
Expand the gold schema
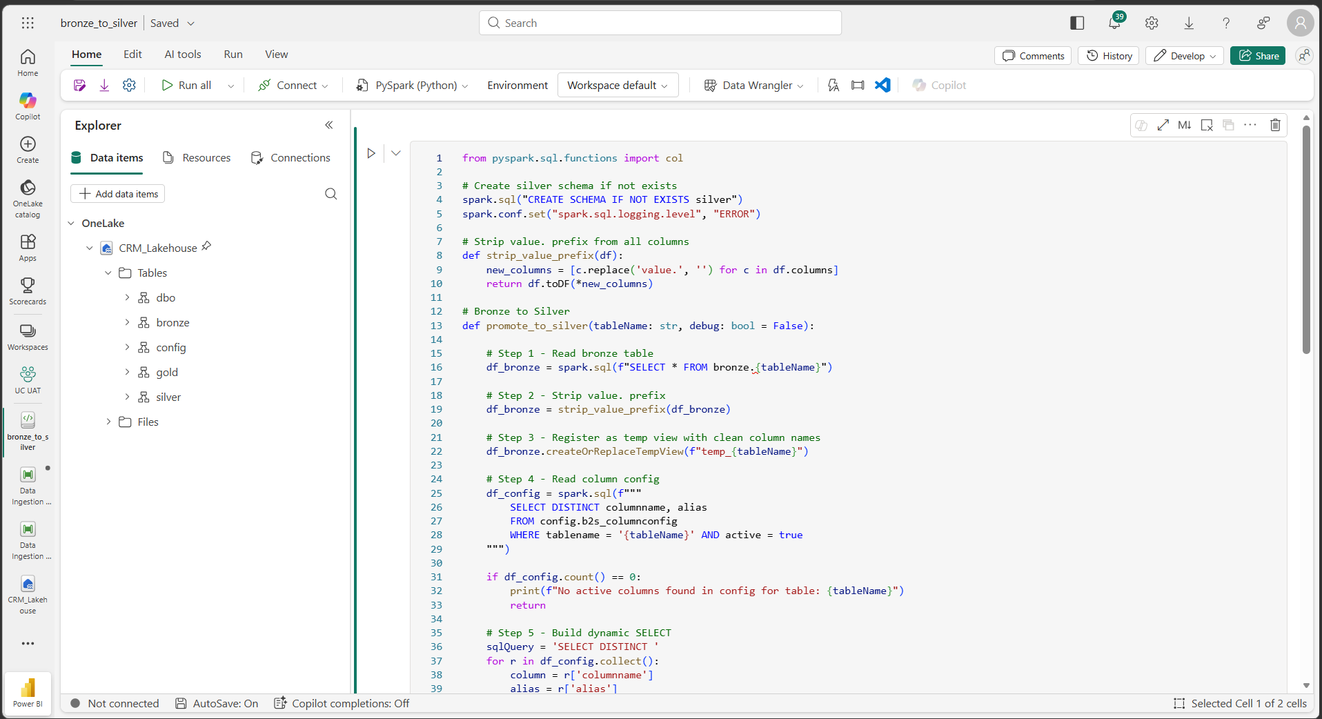(x=127, y=372)
